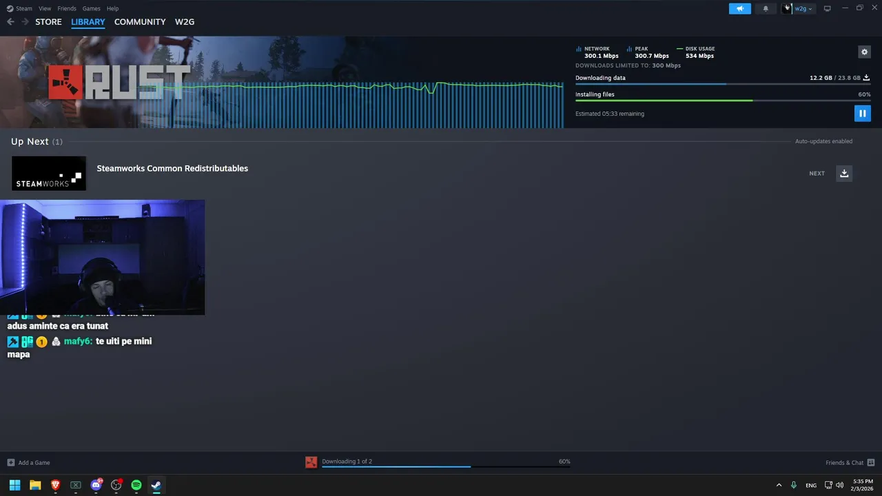The width and height of the screenshot is (882, 496).
Task: Pause the Rust download
Action: pos(862,113)
